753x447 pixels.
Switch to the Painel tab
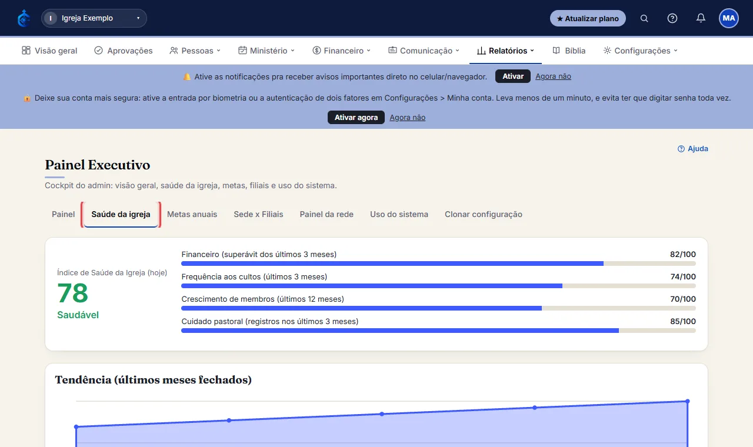coord(64,214)
